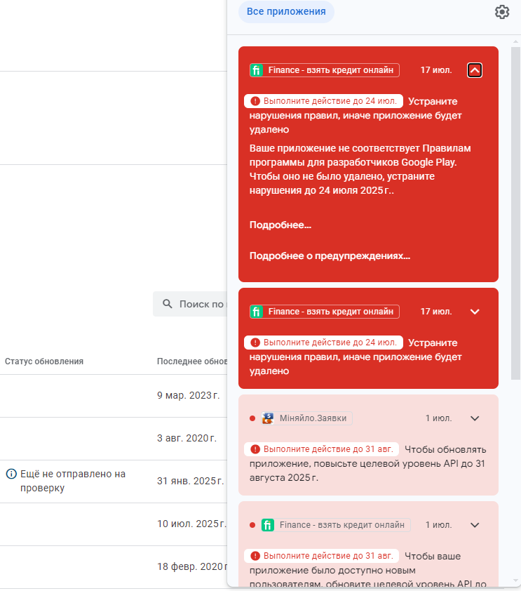The image size is (521, 591).
Task: Expand the 1 июл. Finance notification
Action: point(475,525)
